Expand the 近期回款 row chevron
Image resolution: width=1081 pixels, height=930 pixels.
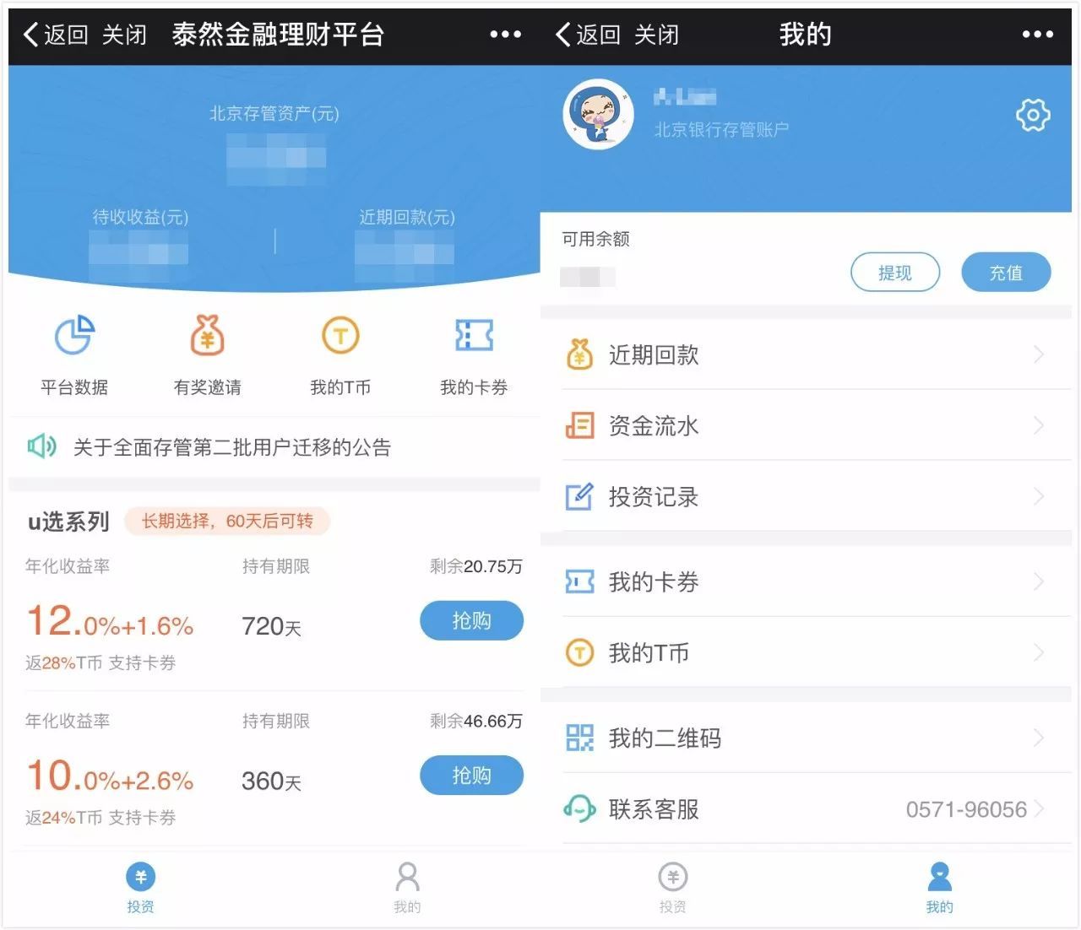coord(1040,354)
